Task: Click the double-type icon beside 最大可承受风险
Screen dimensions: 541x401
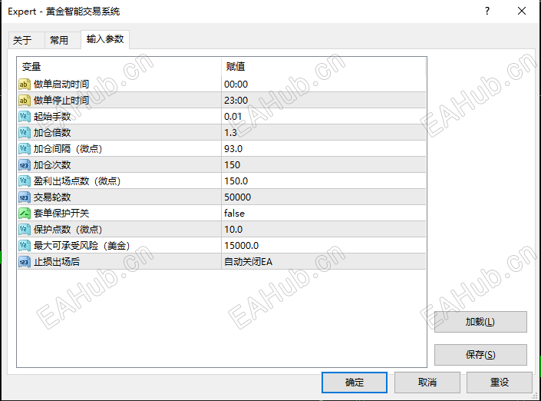Action: [24, 246]
